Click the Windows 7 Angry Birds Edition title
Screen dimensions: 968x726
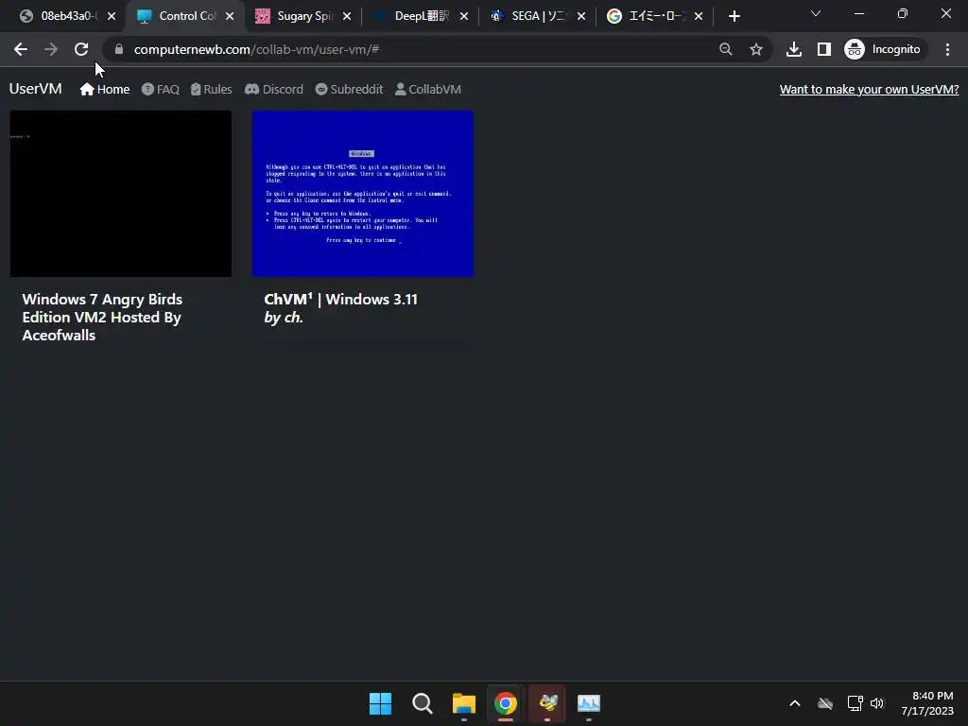pyautogui.click(x=102, y=318)
